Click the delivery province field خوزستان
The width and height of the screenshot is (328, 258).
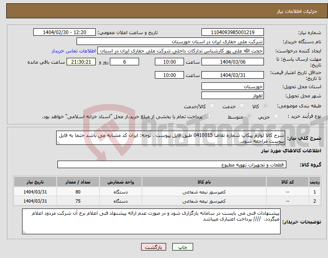(x=232, y=87)
